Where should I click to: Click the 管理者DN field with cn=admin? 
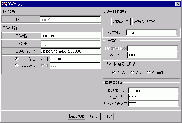click(x=153, y=90)
